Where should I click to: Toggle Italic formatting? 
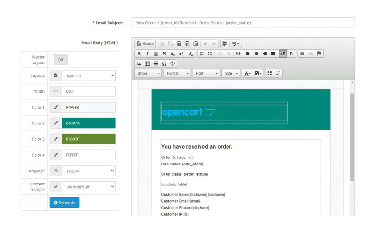(x=147, y=54)
